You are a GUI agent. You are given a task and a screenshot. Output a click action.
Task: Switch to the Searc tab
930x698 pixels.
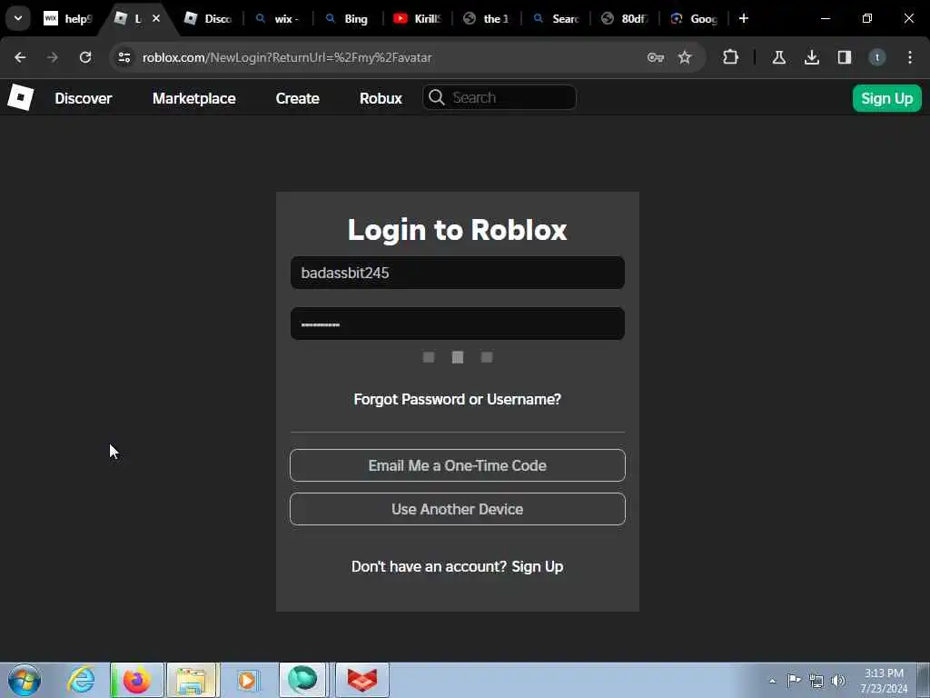(x=556, y=18)
